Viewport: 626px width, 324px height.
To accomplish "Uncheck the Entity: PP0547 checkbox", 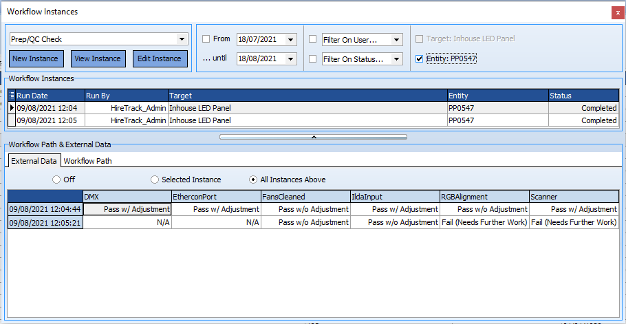I will click(x=420, y=59).
